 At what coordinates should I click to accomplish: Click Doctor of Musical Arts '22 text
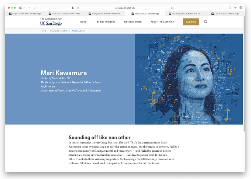point(55,78)
